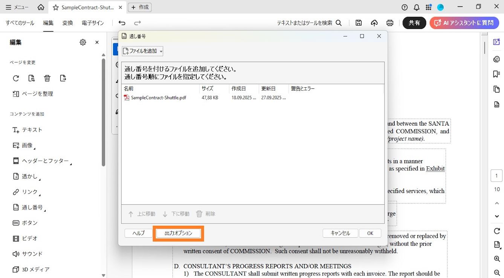Click the 出力オプション button
Screen dimensions: 504x278
click(x=178, y=233)
